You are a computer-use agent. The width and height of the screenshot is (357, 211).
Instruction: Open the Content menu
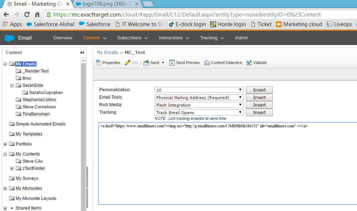(95, 38)
